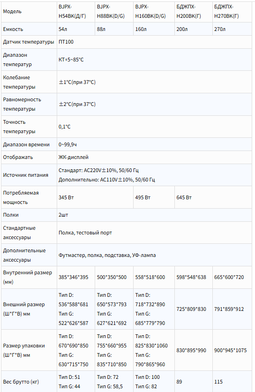The height and width of the screenshot is (392, 255).
Task: Select the 725*809*830 external size cell
Action: click(193, 309)
